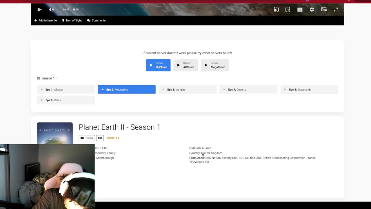Mute the video volume speaker icon
371x209 pixels.
coord(51,10)
